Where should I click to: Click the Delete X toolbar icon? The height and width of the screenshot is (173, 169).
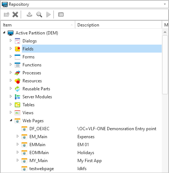click(x=15, y=15)
